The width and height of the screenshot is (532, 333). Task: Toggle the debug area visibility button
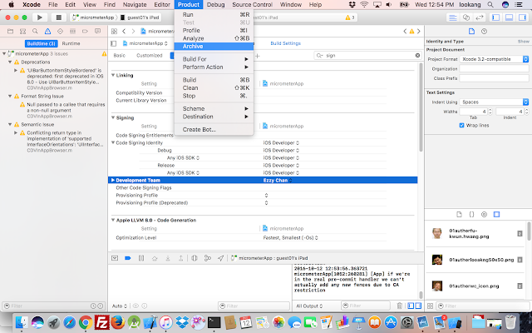(x=509, y=17)
